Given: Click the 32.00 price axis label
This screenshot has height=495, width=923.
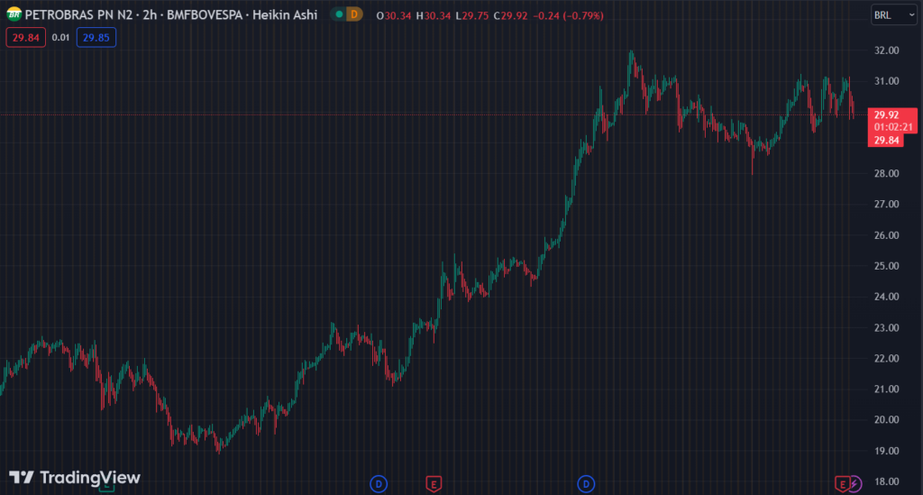Looking at the screenshot, I should (x=887, y=50).
